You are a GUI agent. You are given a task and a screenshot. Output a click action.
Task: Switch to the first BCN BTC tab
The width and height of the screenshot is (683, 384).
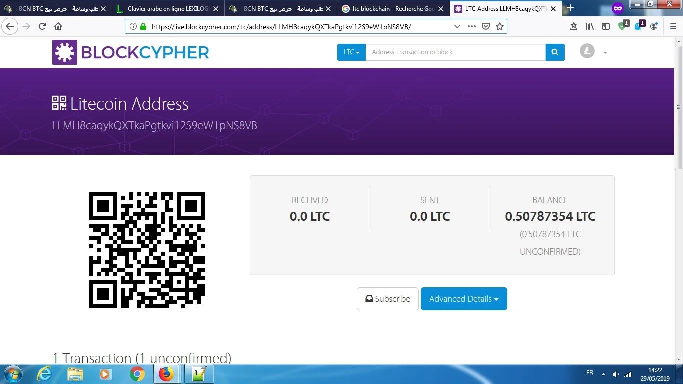tap(56, 9)
